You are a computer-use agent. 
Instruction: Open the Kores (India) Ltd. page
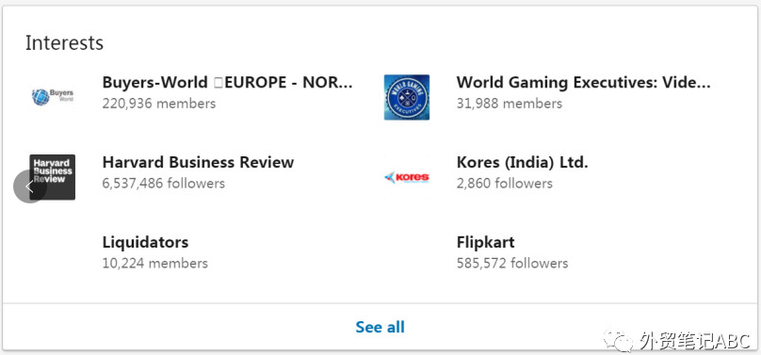point(522,163)
